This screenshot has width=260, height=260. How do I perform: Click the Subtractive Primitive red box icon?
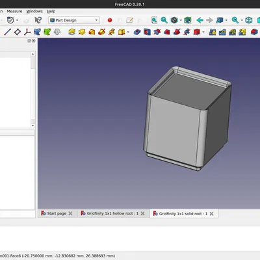pos(196,32)
